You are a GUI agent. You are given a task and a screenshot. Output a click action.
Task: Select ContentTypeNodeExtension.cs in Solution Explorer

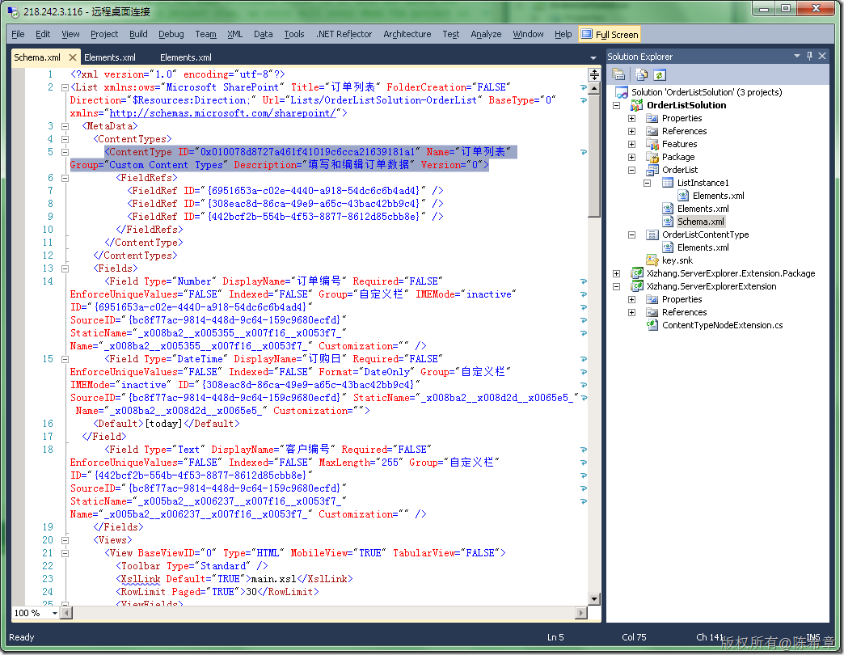(723, 325)
